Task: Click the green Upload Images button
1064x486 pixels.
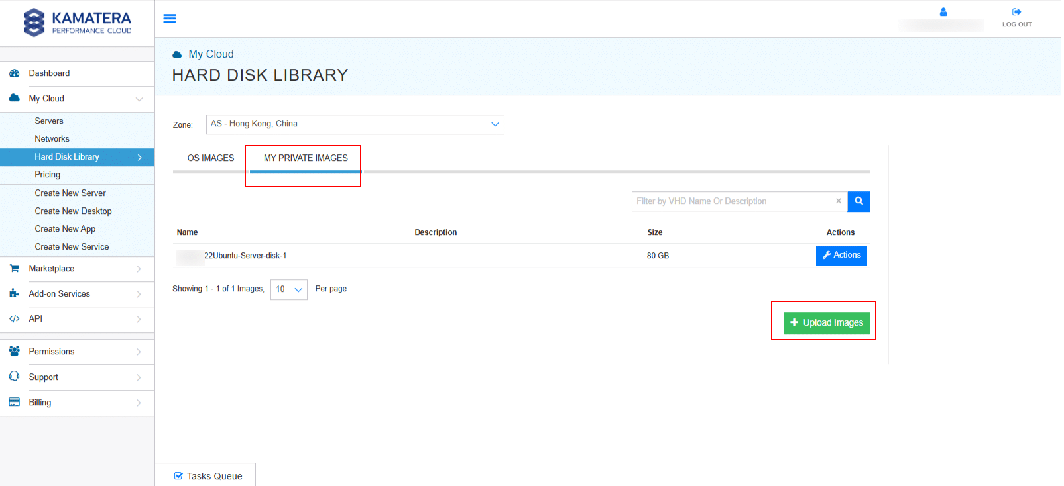Action: (827, 323)
